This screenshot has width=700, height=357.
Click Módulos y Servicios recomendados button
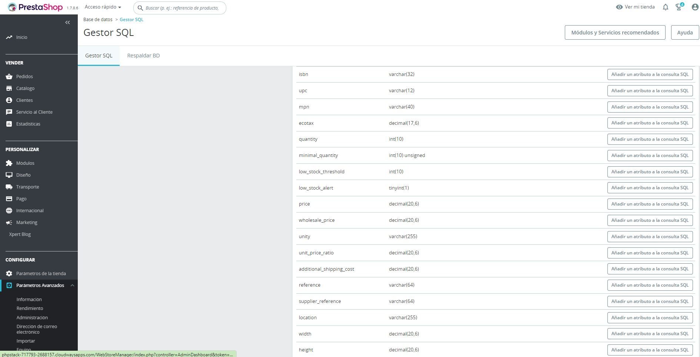615,33
